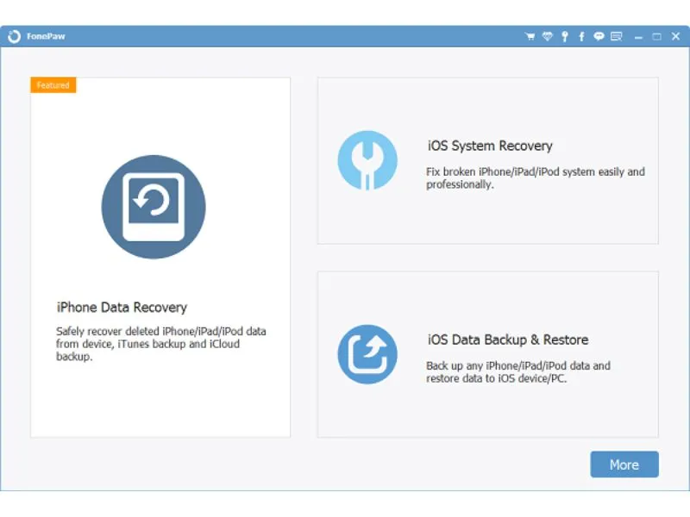690x517 pixels.
Task: Click the diamond icon in title bar
Action: pyautogui.click(x=547, y=36)
